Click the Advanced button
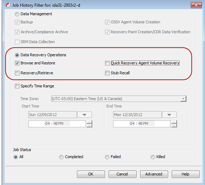The image size is (205, 185). coord(154,174)
